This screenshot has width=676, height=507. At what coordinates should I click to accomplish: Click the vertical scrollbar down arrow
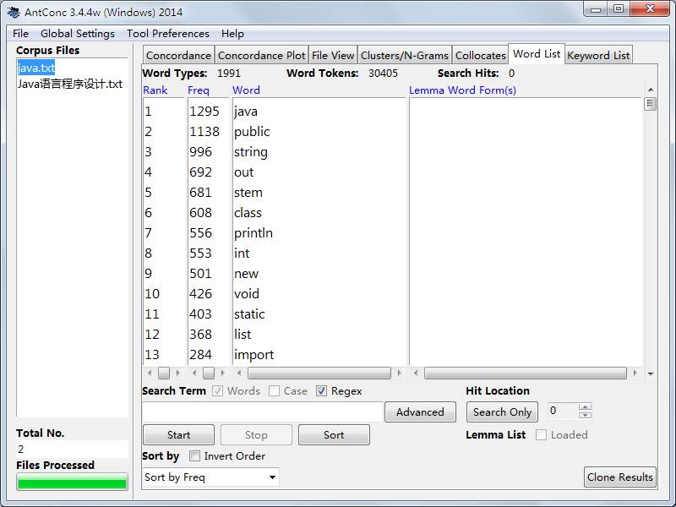pos(651,373)
